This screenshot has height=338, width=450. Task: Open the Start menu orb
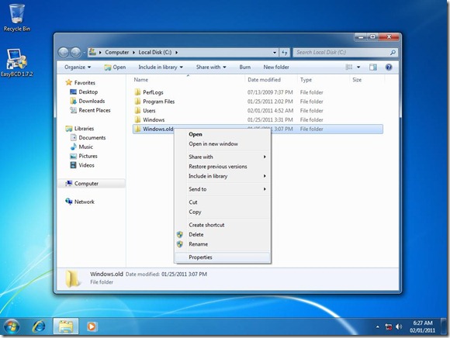[x=12, y=326]
